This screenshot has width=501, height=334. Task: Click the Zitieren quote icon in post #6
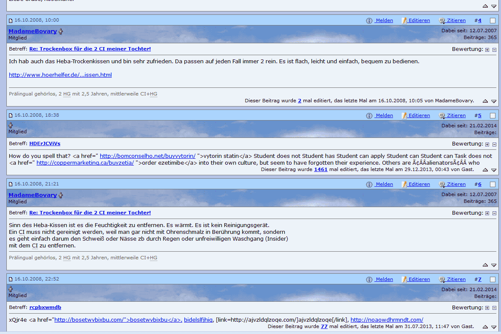(x=442, y=184)
